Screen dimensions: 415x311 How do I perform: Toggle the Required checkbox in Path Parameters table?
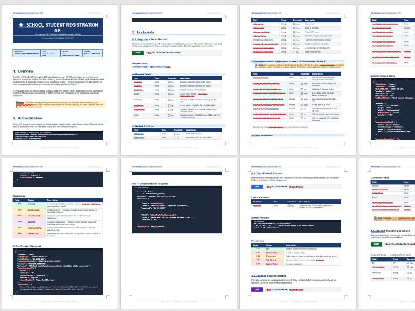[288, 206]
